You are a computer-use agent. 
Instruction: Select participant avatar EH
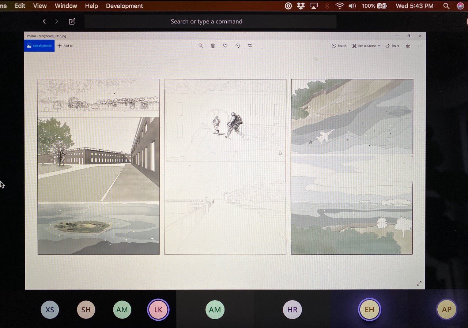tap(369, 309)
